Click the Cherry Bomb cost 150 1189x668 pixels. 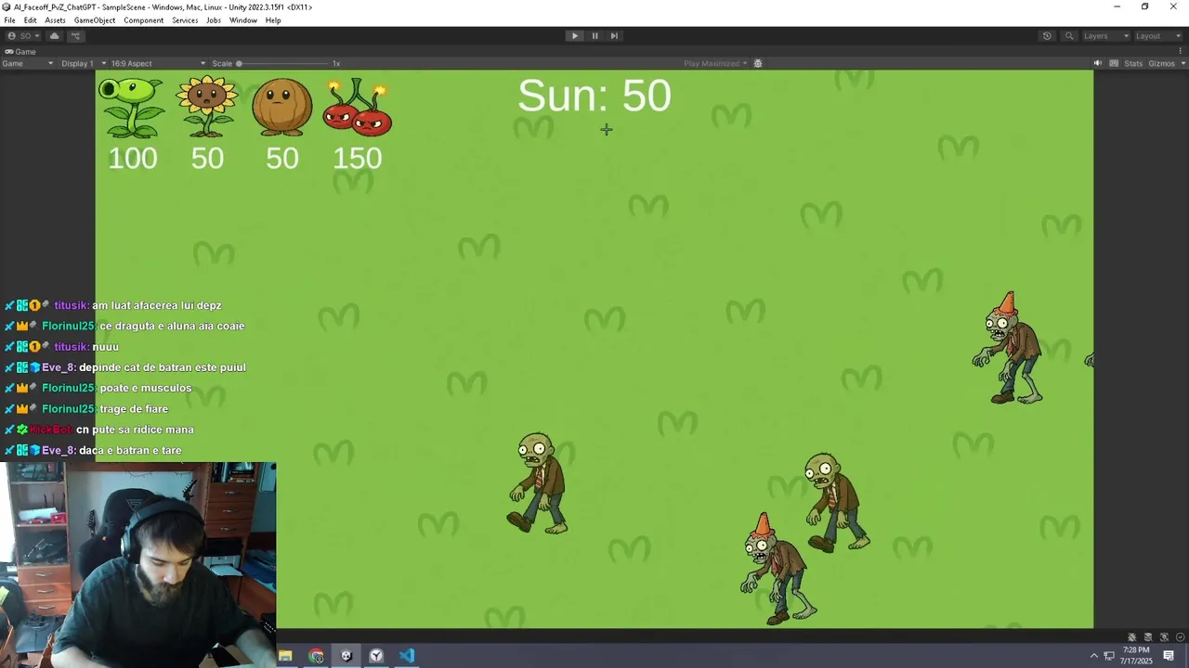[x=358, y=159]
